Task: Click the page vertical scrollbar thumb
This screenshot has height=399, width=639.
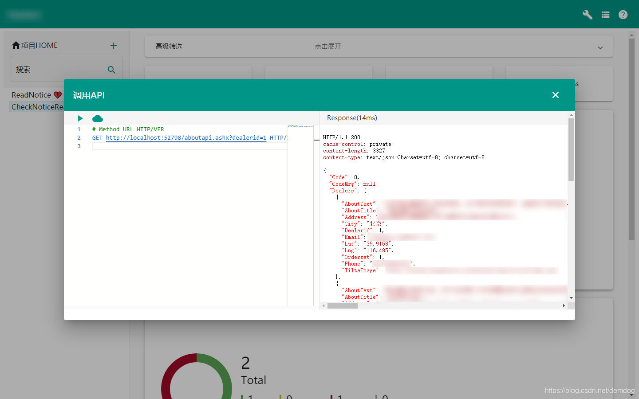Action: 631,140
